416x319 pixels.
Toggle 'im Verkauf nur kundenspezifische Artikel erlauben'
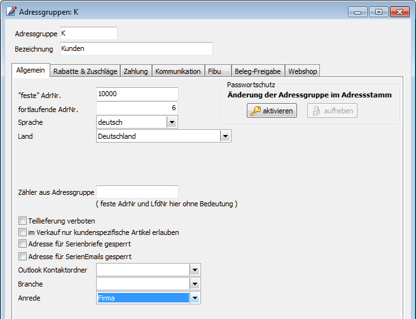[23, 232]
